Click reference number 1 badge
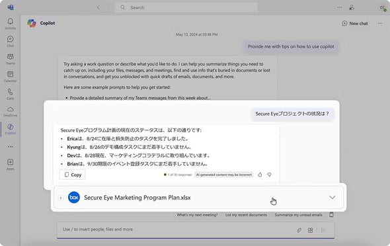 tap(61, 198)
